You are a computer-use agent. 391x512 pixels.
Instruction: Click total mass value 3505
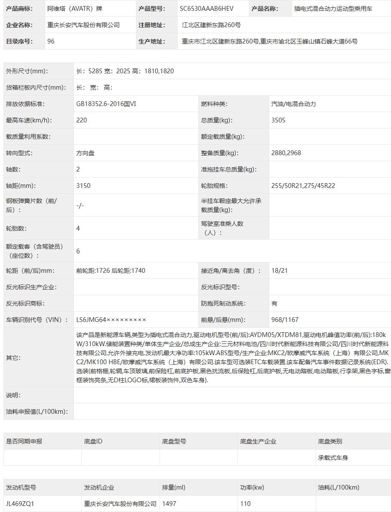pos(278,120)
